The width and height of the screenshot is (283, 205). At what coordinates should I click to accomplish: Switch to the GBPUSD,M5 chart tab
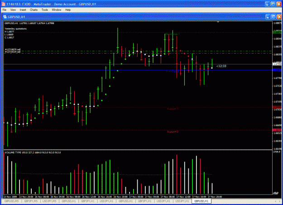point(11,201)
